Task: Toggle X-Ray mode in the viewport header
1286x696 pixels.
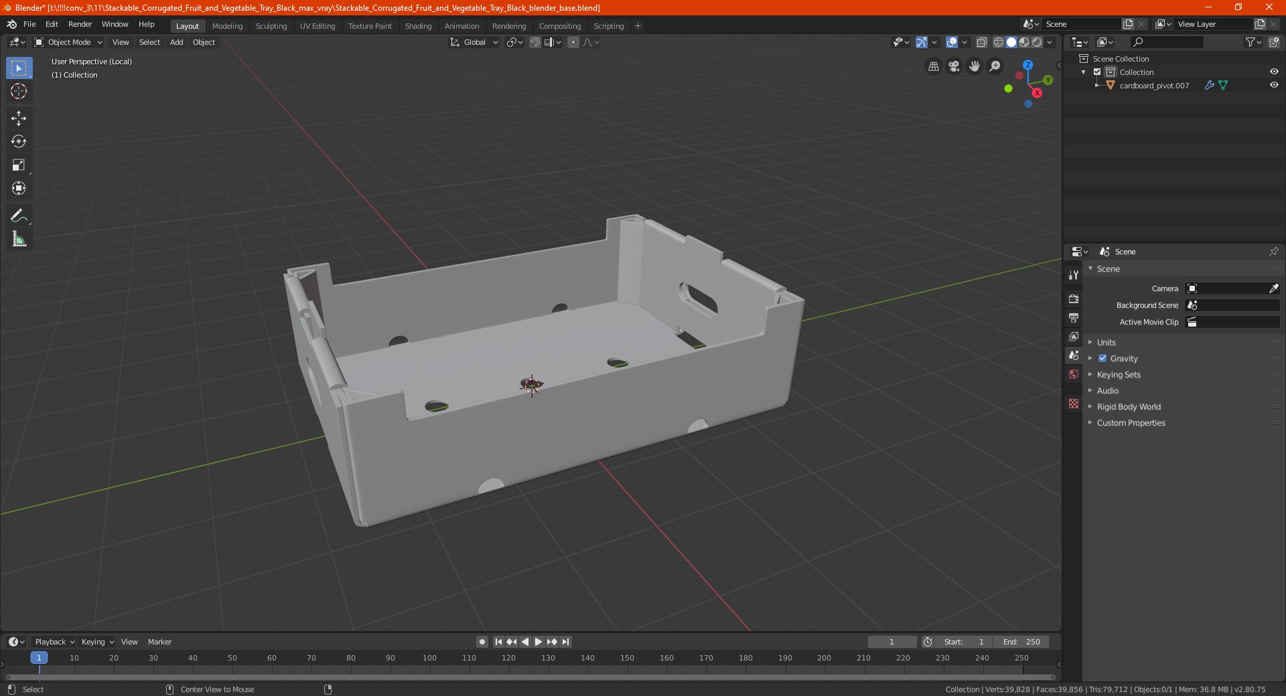Action: click(x=981, y=42)
